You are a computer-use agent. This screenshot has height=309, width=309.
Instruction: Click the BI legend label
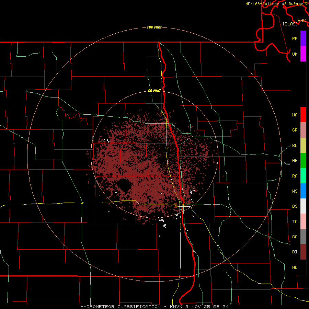[x=295, y=252]
